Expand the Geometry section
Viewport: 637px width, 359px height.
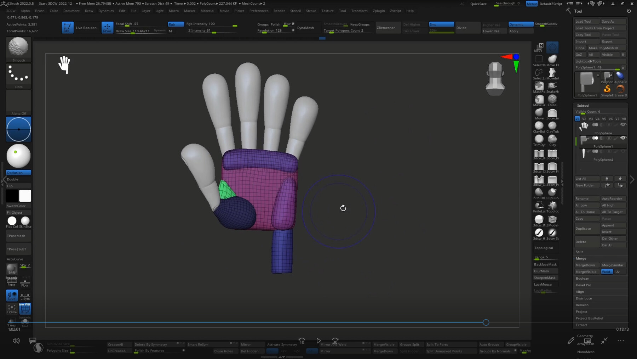tap(585, 336)
